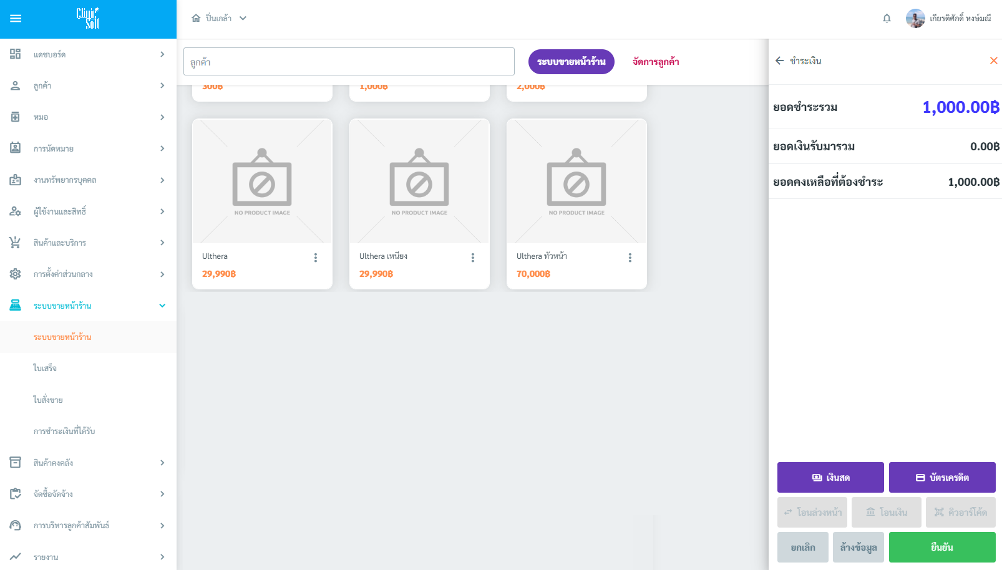Viewport: 1002px width, 570px height.
Task: Open the notifications bell
Action: (887, 19)
